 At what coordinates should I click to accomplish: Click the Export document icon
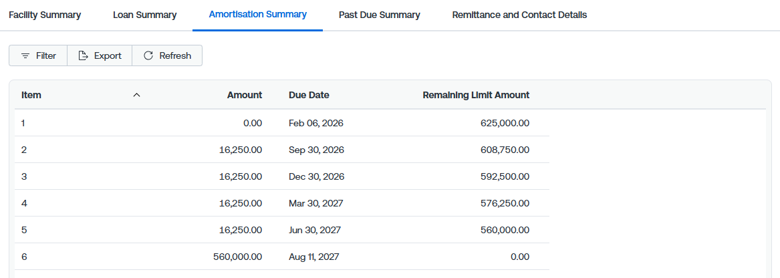point(83,55)
